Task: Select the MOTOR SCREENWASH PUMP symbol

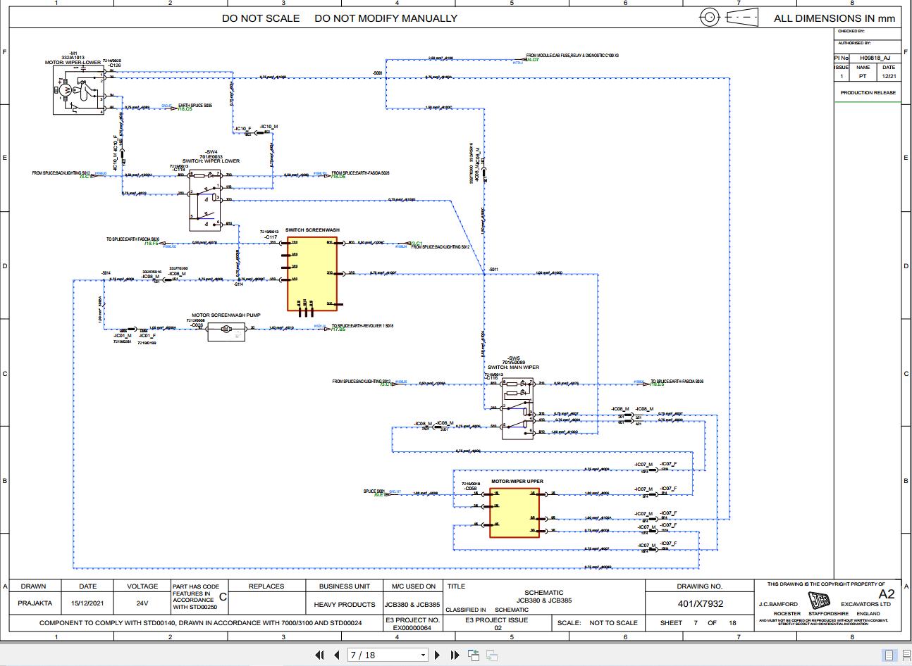Action: (x=226, y=332)
